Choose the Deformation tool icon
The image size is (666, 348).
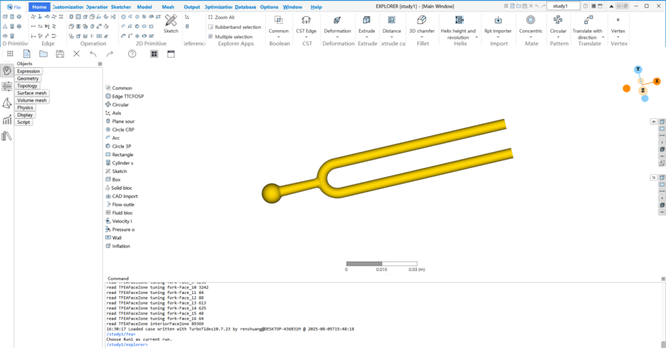(x=337, y=20)
